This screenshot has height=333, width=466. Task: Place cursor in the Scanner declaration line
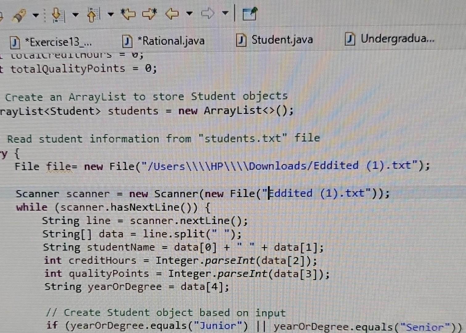200,194
